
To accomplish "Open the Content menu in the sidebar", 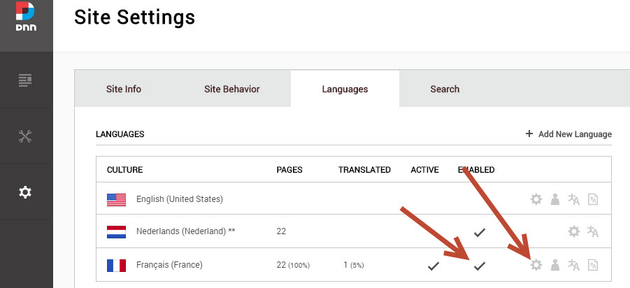I will [x=25, y=80].
